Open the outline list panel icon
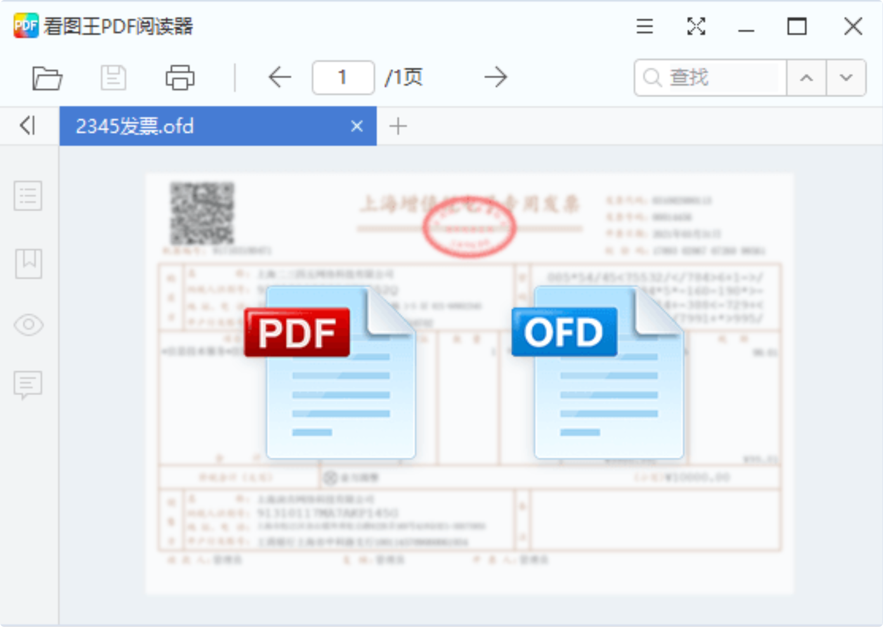883x627 pixels. pyautogui.click(x=29, y=196)
